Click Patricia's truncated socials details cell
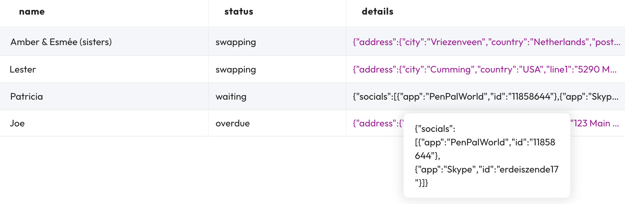The height and width of the screenshot is (204, 625). (485, 97)
